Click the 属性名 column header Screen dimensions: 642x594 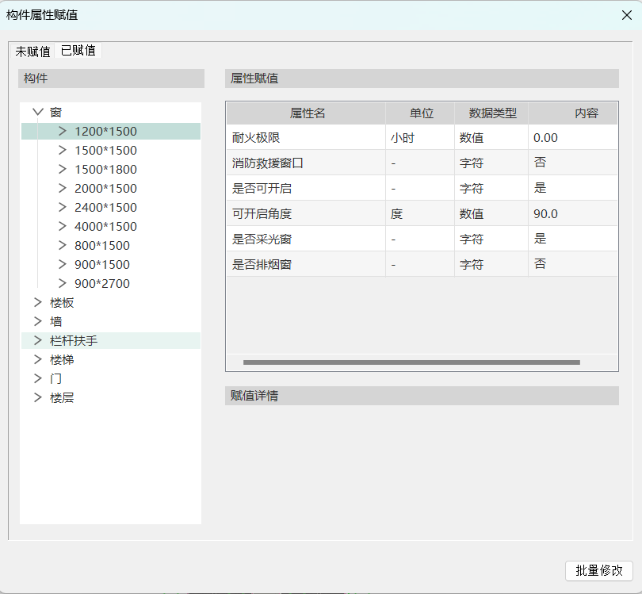coord(308,113)
